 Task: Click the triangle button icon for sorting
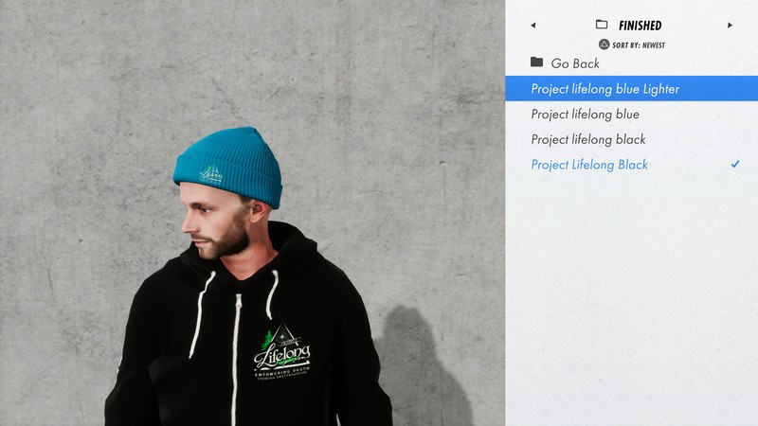coord(604,44)
